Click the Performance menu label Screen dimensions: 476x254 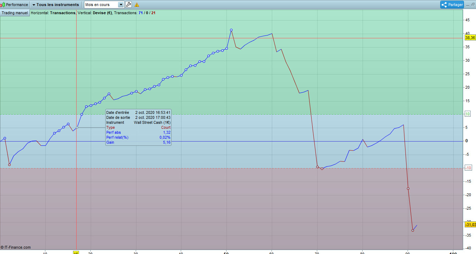pos(17,5)
